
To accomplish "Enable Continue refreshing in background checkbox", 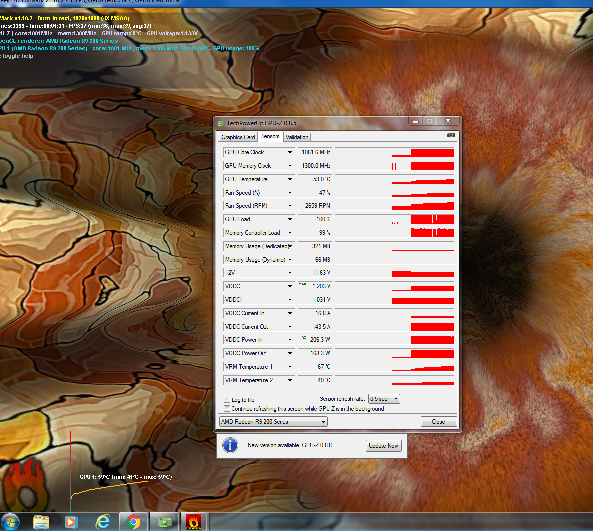I will (227, 409).
